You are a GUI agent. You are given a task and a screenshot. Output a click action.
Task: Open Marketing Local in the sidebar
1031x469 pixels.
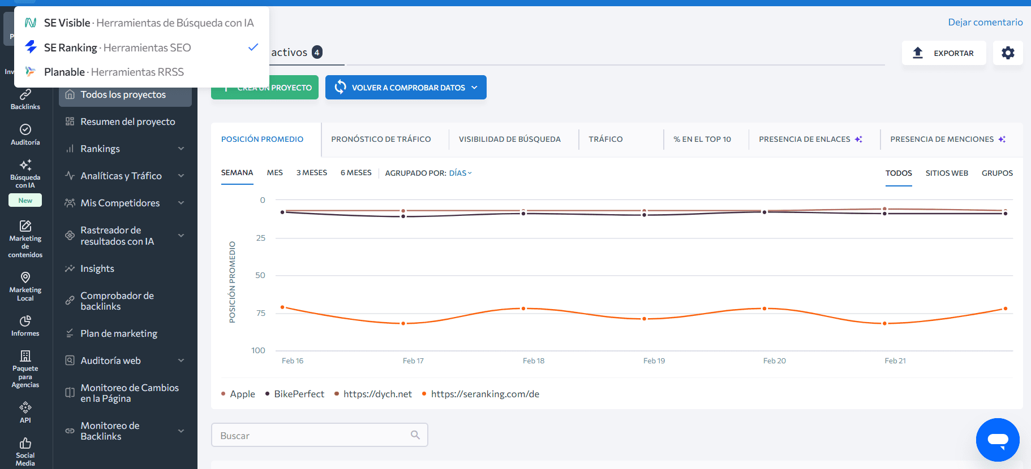[25, 286]
